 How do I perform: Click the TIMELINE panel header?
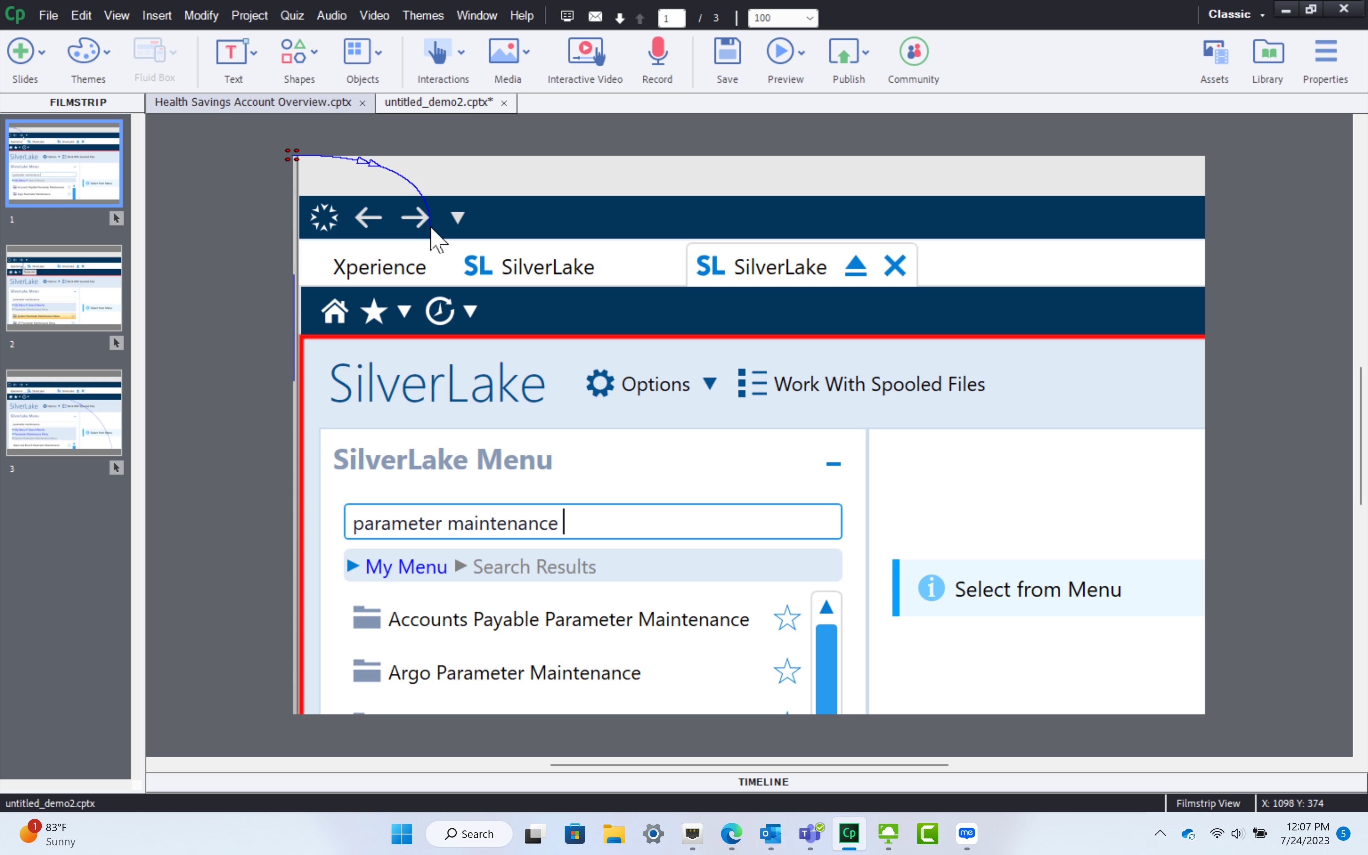click(x=763, y=782)
